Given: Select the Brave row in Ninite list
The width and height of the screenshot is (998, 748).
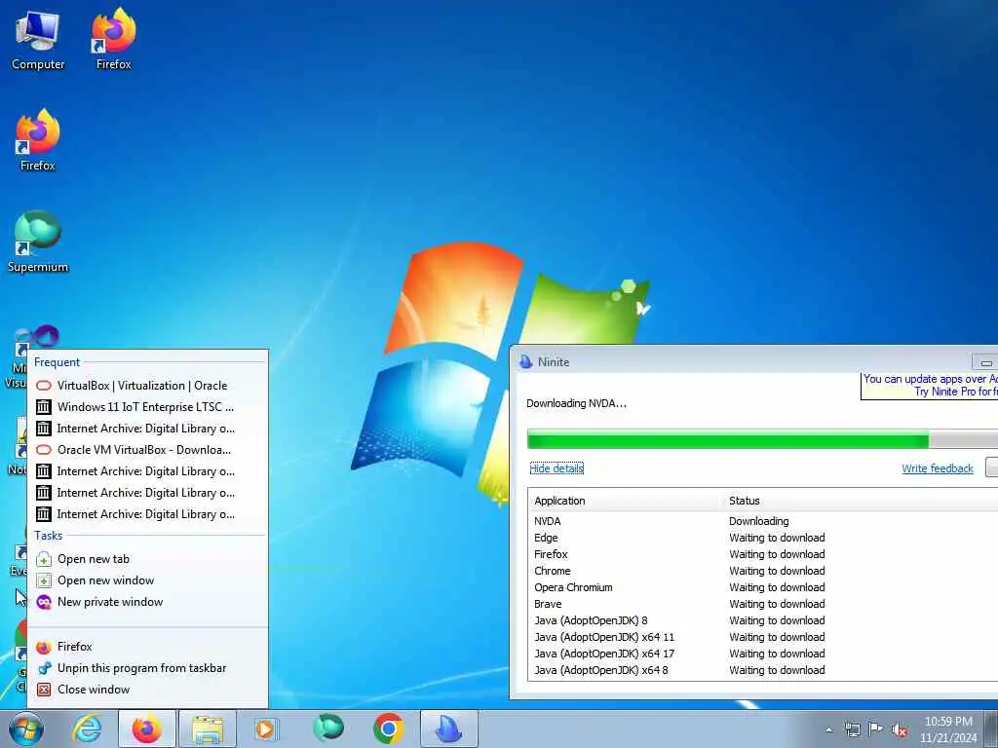Looking at the screenshot, I should tap(762, 604).
